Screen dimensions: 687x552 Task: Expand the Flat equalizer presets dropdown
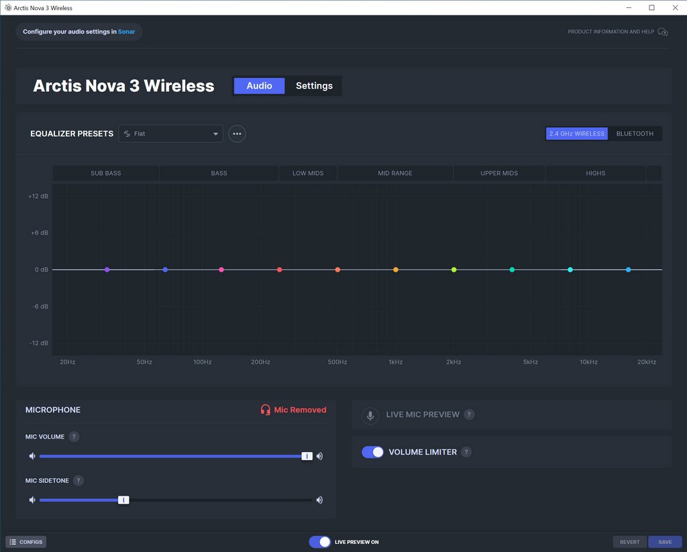tap(171, 133)
